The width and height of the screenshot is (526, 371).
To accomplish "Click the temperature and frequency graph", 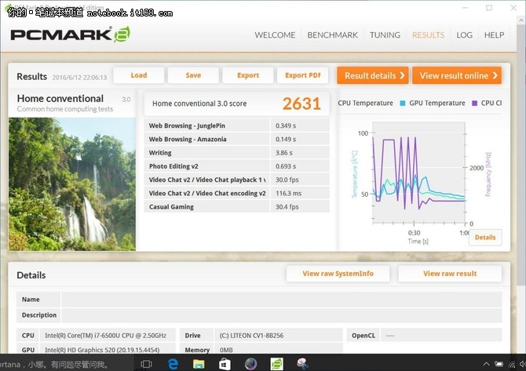I will [x=418, y=173].
